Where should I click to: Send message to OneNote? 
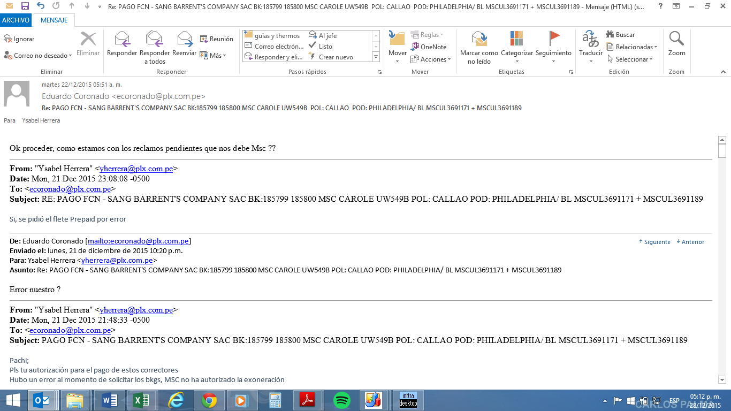pos(429,47)
